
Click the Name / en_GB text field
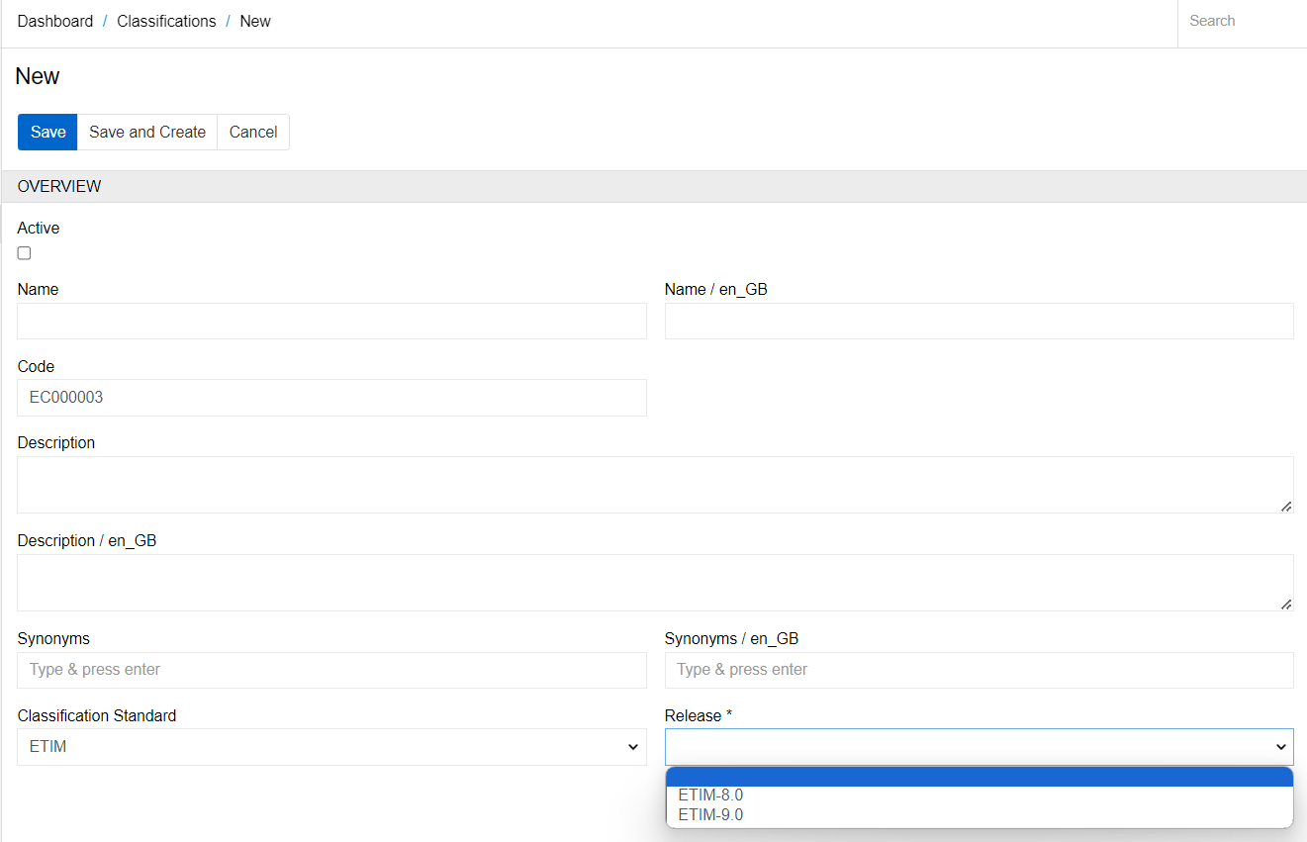pyautogui.click(x=979, y=322)
